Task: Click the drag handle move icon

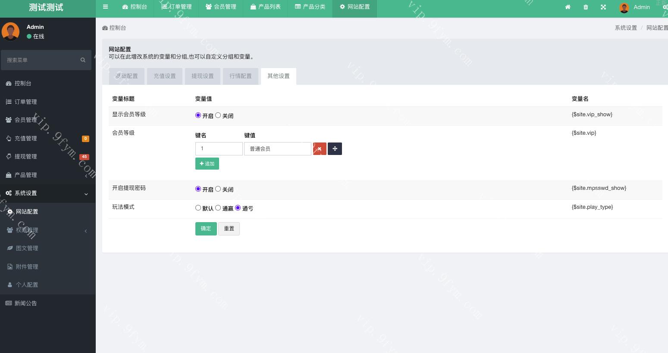Action: point(335,149)
